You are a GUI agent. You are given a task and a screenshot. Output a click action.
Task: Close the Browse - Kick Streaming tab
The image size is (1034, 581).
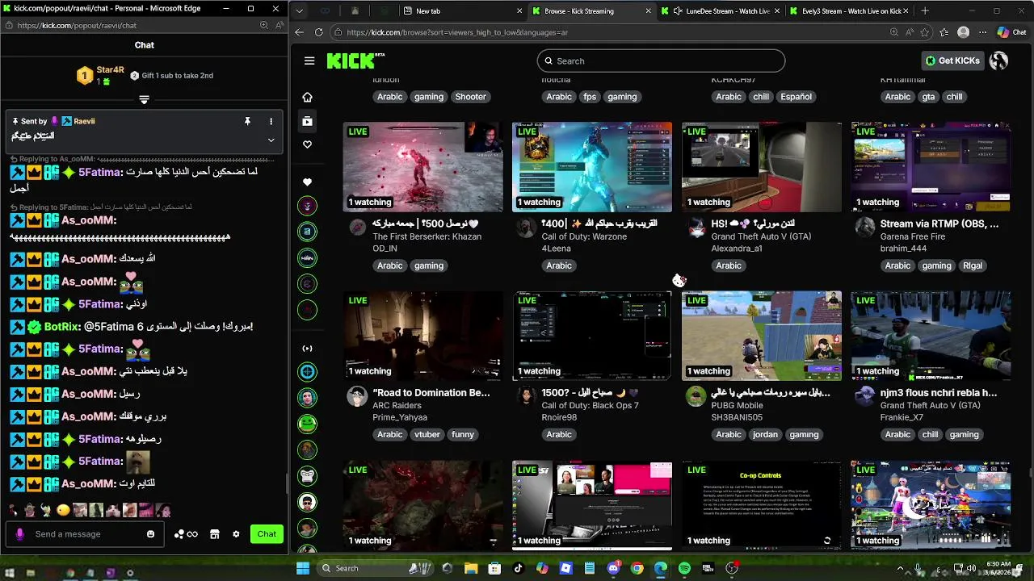tap(648, 11)
